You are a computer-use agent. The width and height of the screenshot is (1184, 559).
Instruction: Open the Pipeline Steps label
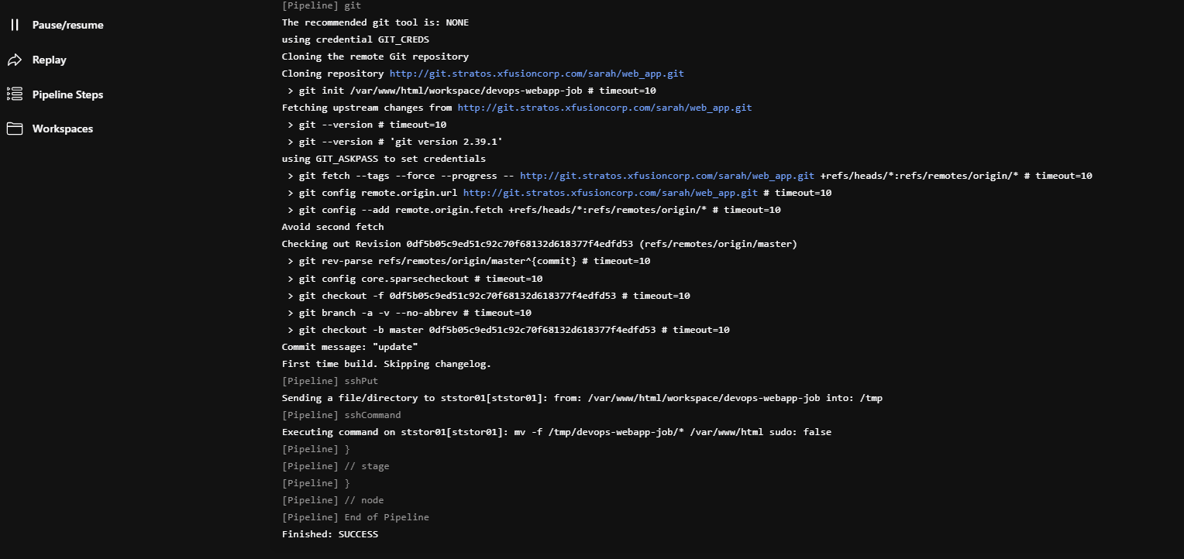(68, 94)
